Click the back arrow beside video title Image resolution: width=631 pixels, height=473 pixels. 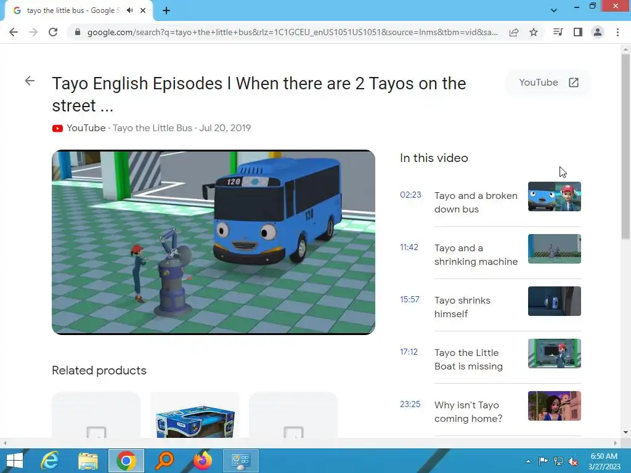30,81
